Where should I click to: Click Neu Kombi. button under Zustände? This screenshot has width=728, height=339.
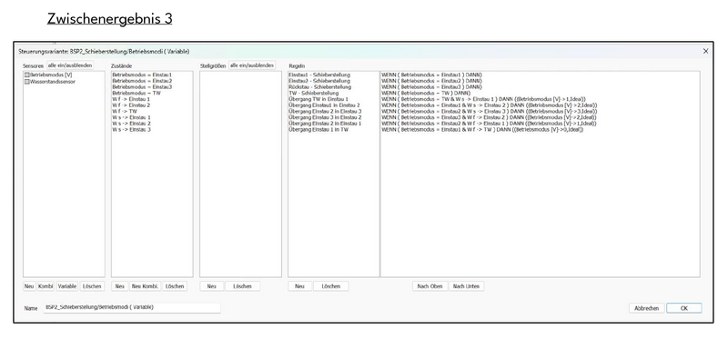[x=145, y=286]
